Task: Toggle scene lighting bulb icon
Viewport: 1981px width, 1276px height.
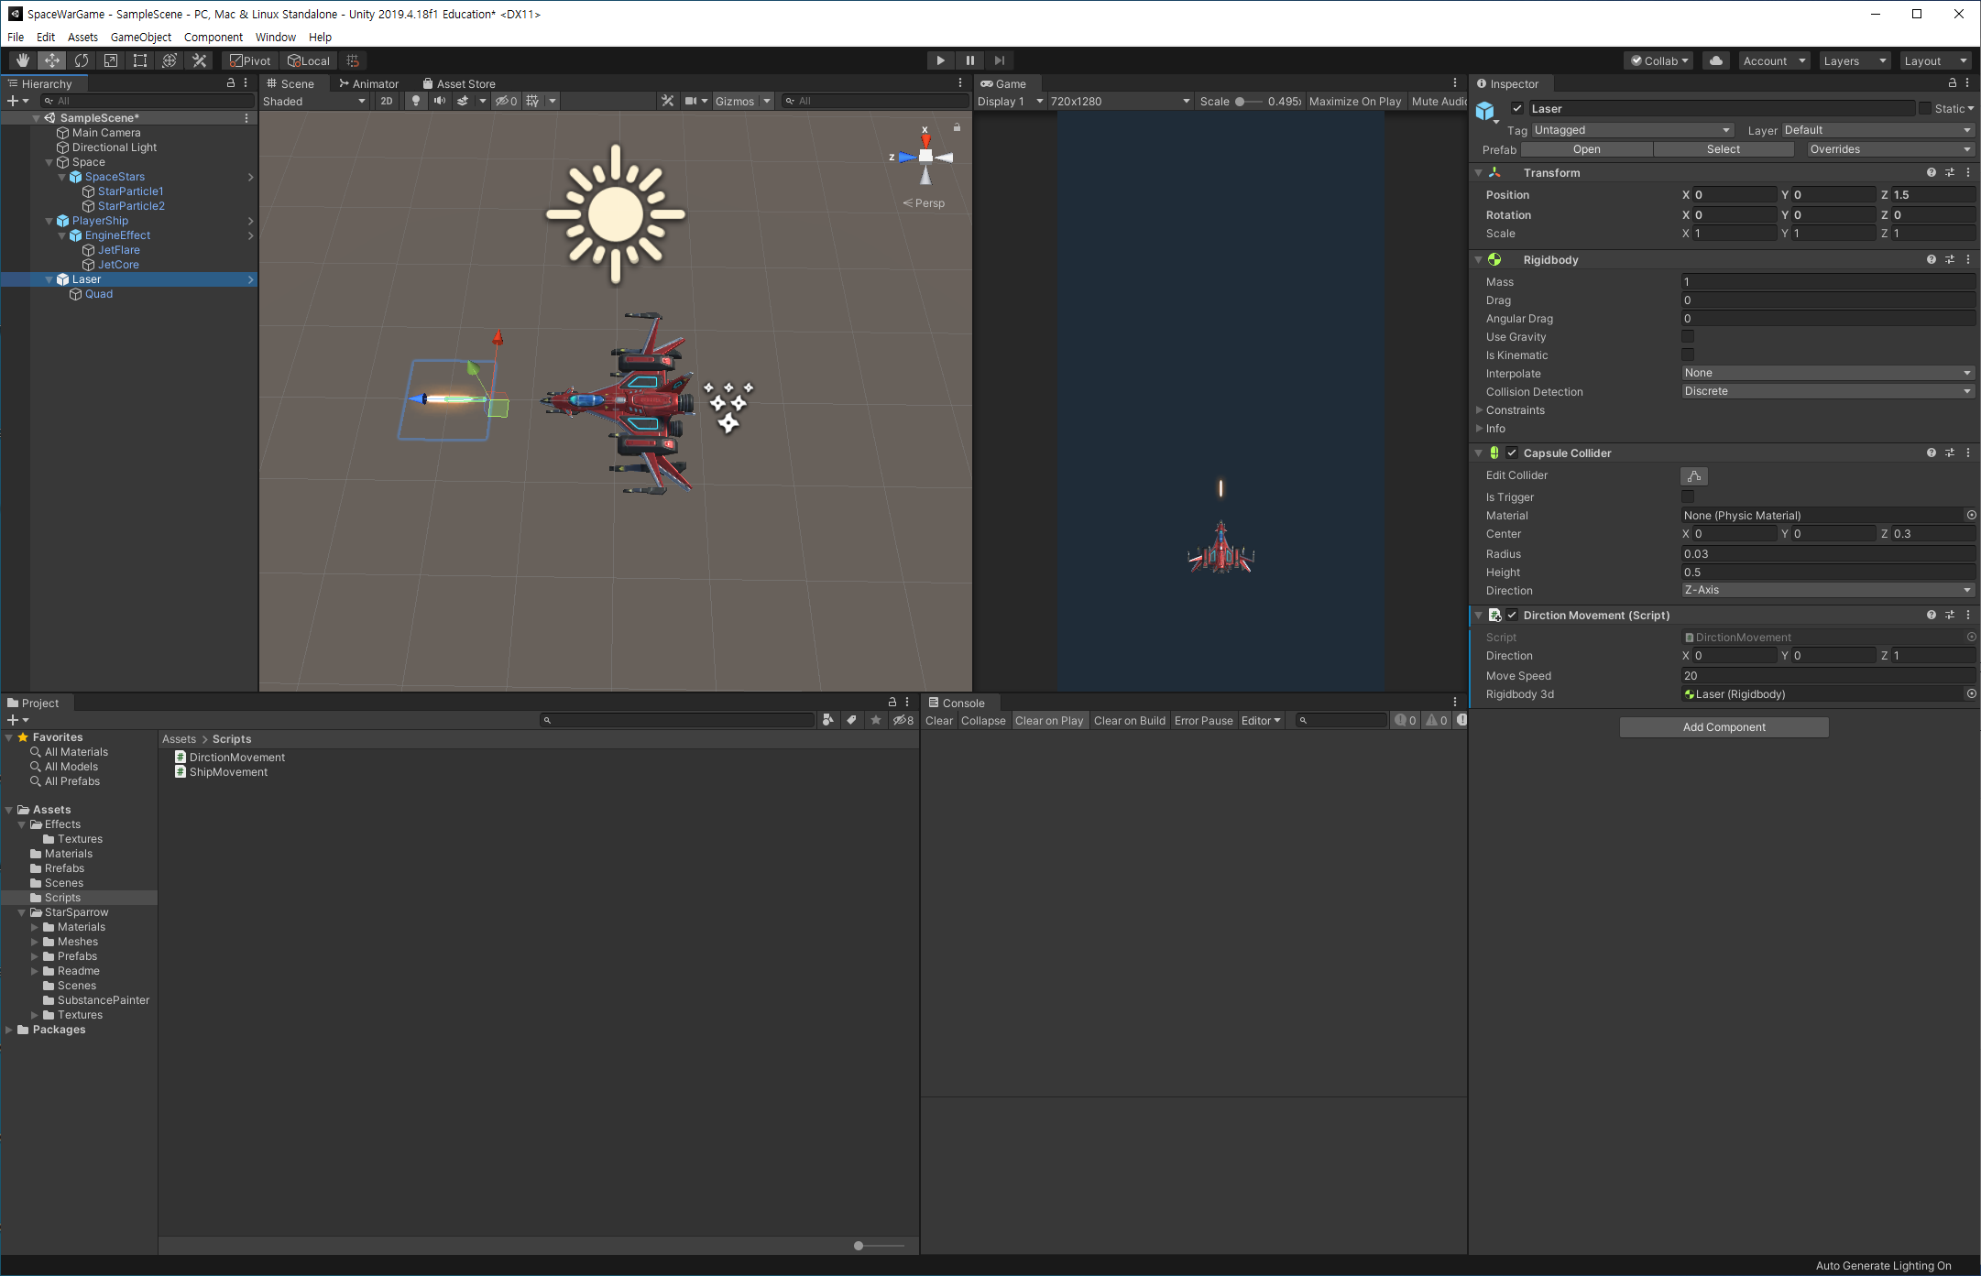Action: [416, 101]
